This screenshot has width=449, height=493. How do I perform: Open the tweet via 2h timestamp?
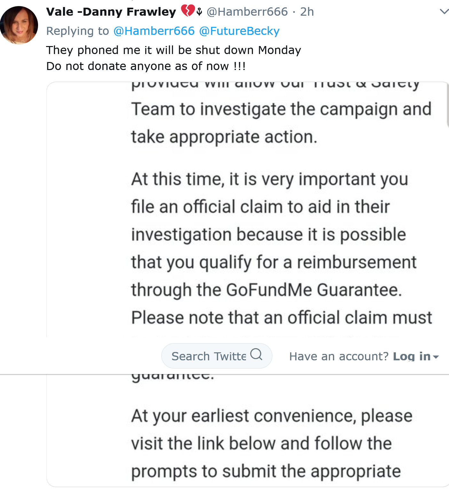307,12
